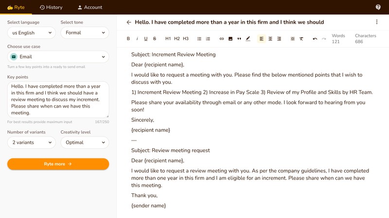
Task: Open the text highlight color picker
Action: (248, 39)
